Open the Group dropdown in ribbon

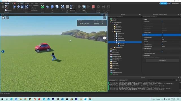point(73,6)
